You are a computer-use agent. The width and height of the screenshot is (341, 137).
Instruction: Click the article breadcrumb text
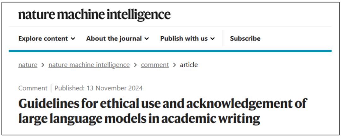(189, 65)
